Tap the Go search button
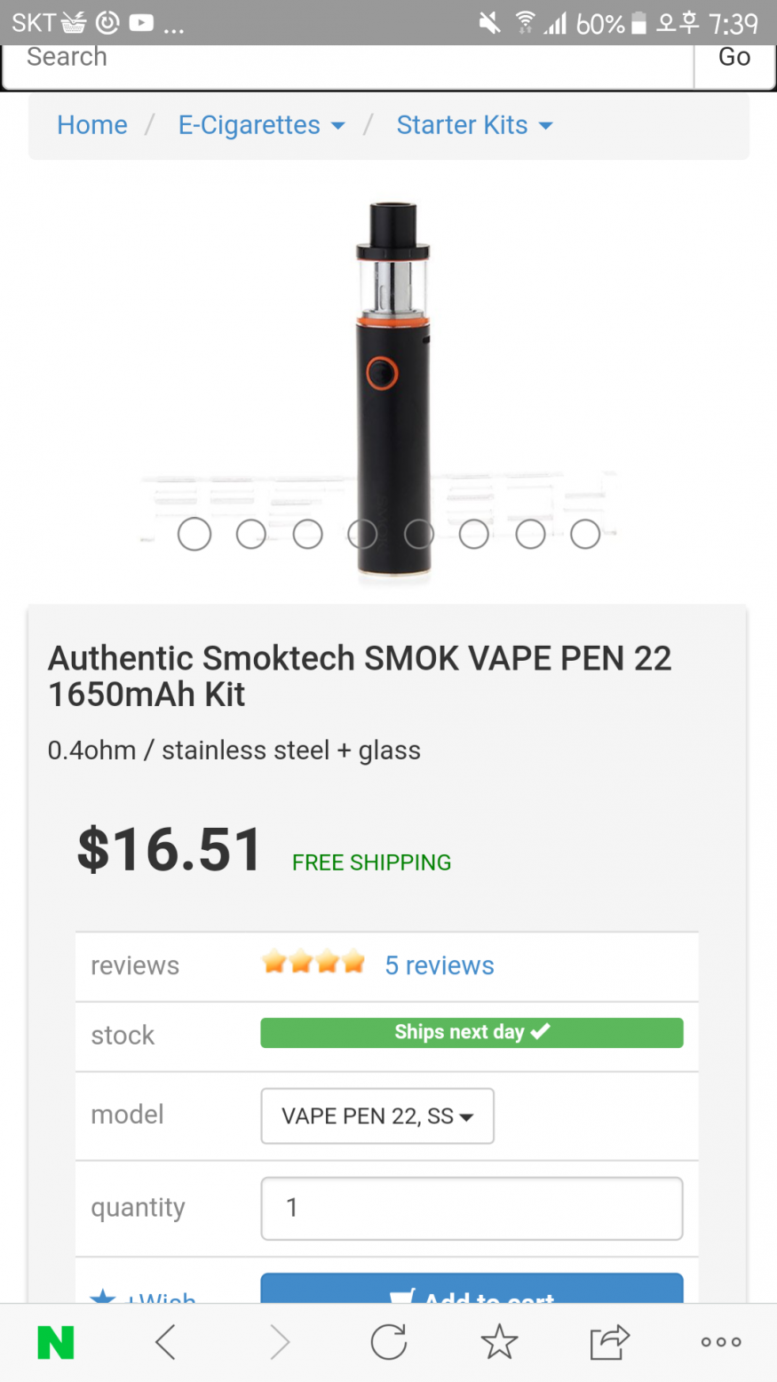 [x=734, y=57]
